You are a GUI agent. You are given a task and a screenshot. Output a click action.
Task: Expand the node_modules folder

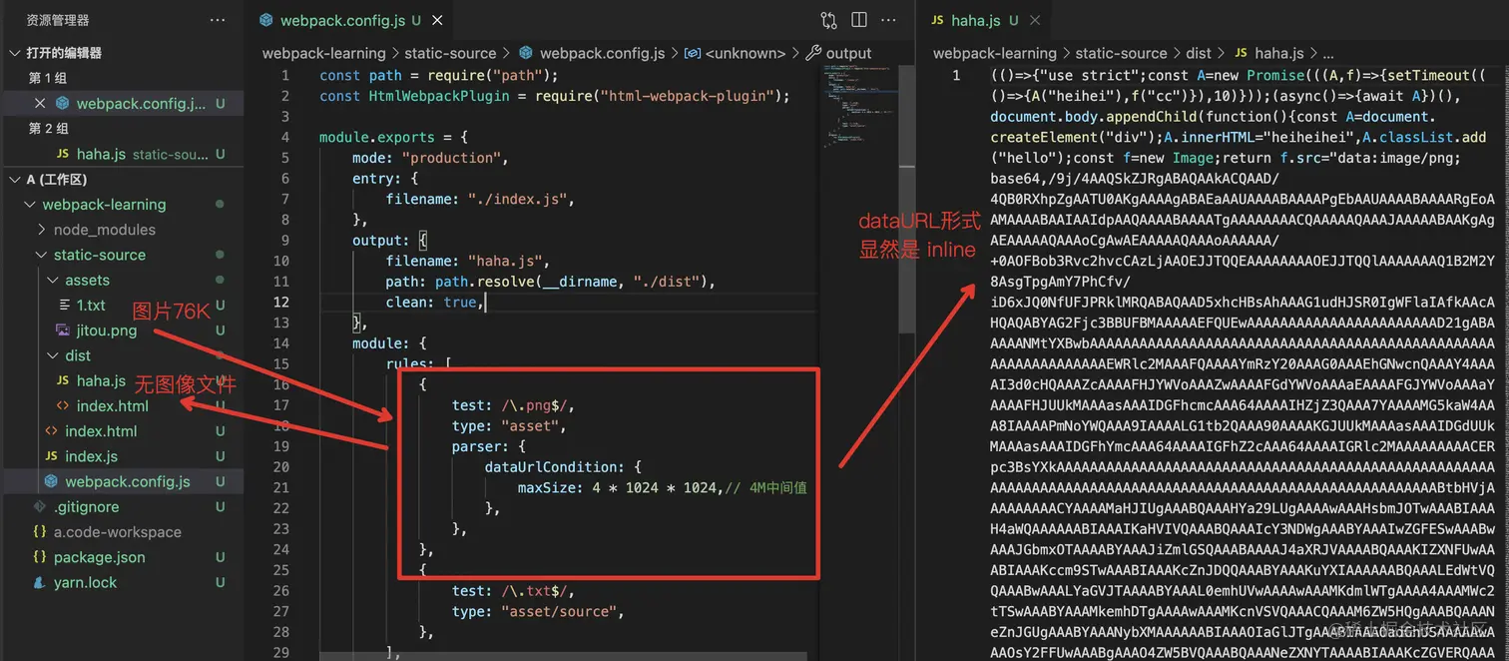(105, 230)
